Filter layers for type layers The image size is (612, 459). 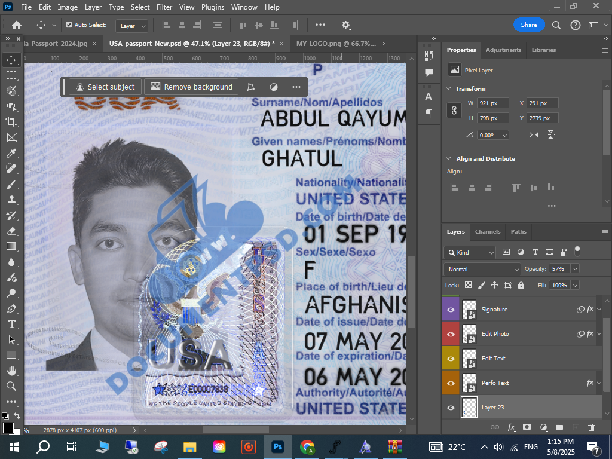coord(535,252)
